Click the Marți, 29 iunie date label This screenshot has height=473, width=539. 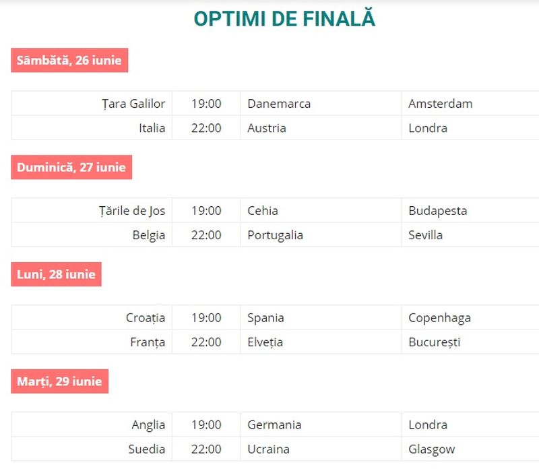point(59,381)
